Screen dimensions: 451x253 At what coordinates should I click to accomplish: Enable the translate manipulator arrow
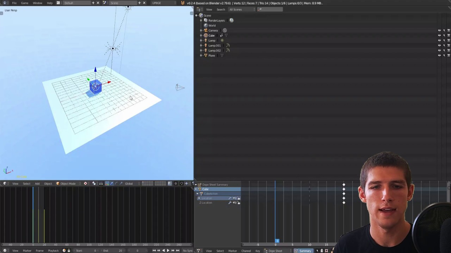111,183
